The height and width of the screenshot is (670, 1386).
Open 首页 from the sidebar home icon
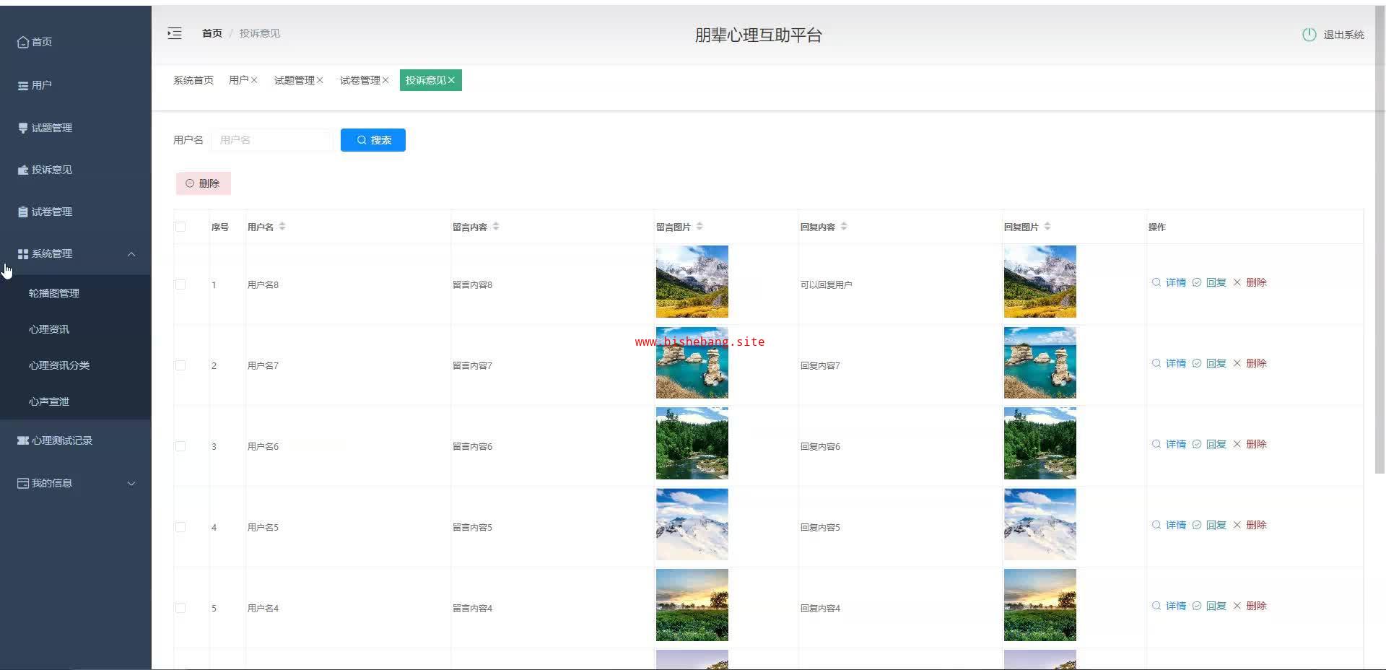click(x=23, y=42)
